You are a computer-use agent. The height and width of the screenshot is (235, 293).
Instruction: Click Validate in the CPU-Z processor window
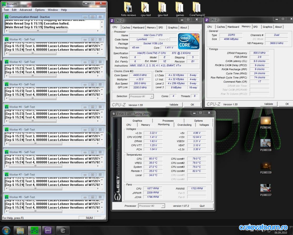pyautogui.click(x=174, y=104)
